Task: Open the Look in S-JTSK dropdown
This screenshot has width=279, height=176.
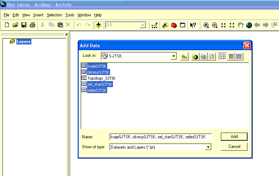Action: pyautogui.click(x=174, y=56)
